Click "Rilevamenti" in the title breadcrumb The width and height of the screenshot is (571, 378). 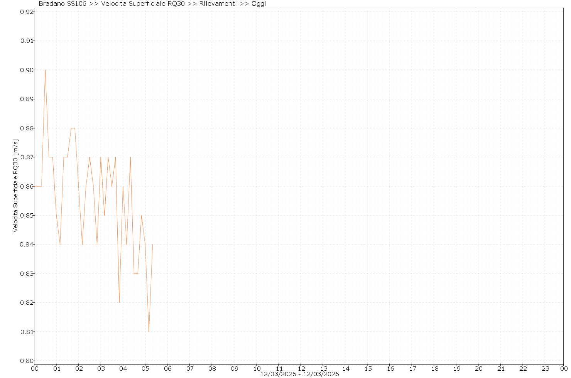218,4
